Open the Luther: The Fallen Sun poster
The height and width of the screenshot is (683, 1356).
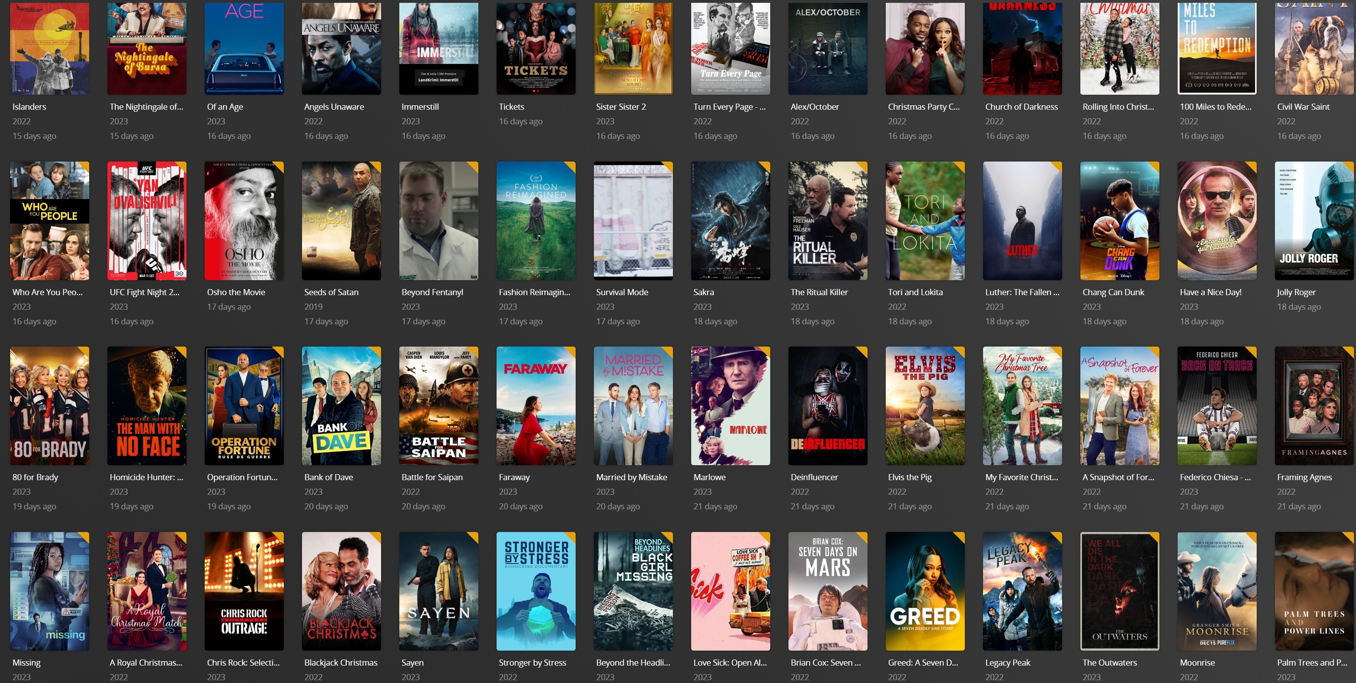1022,221
